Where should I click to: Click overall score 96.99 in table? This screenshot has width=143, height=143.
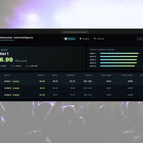(x=42, y=81)
